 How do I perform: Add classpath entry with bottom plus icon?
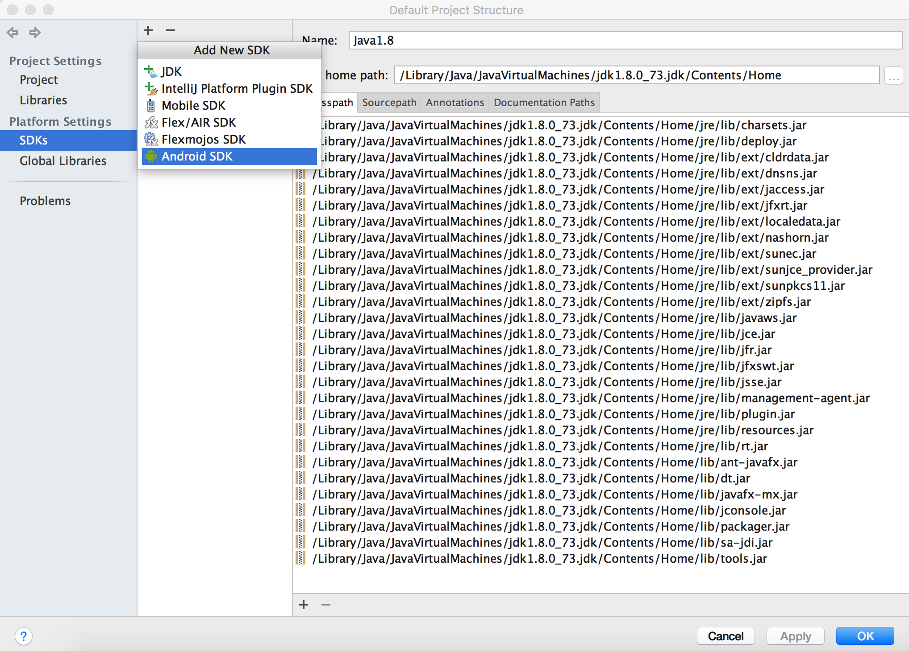pyautogui.click(x=304, y=605)
